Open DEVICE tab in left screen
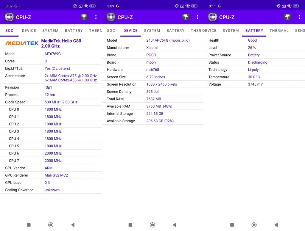This screenshot has height=231, width=305. 29,31
